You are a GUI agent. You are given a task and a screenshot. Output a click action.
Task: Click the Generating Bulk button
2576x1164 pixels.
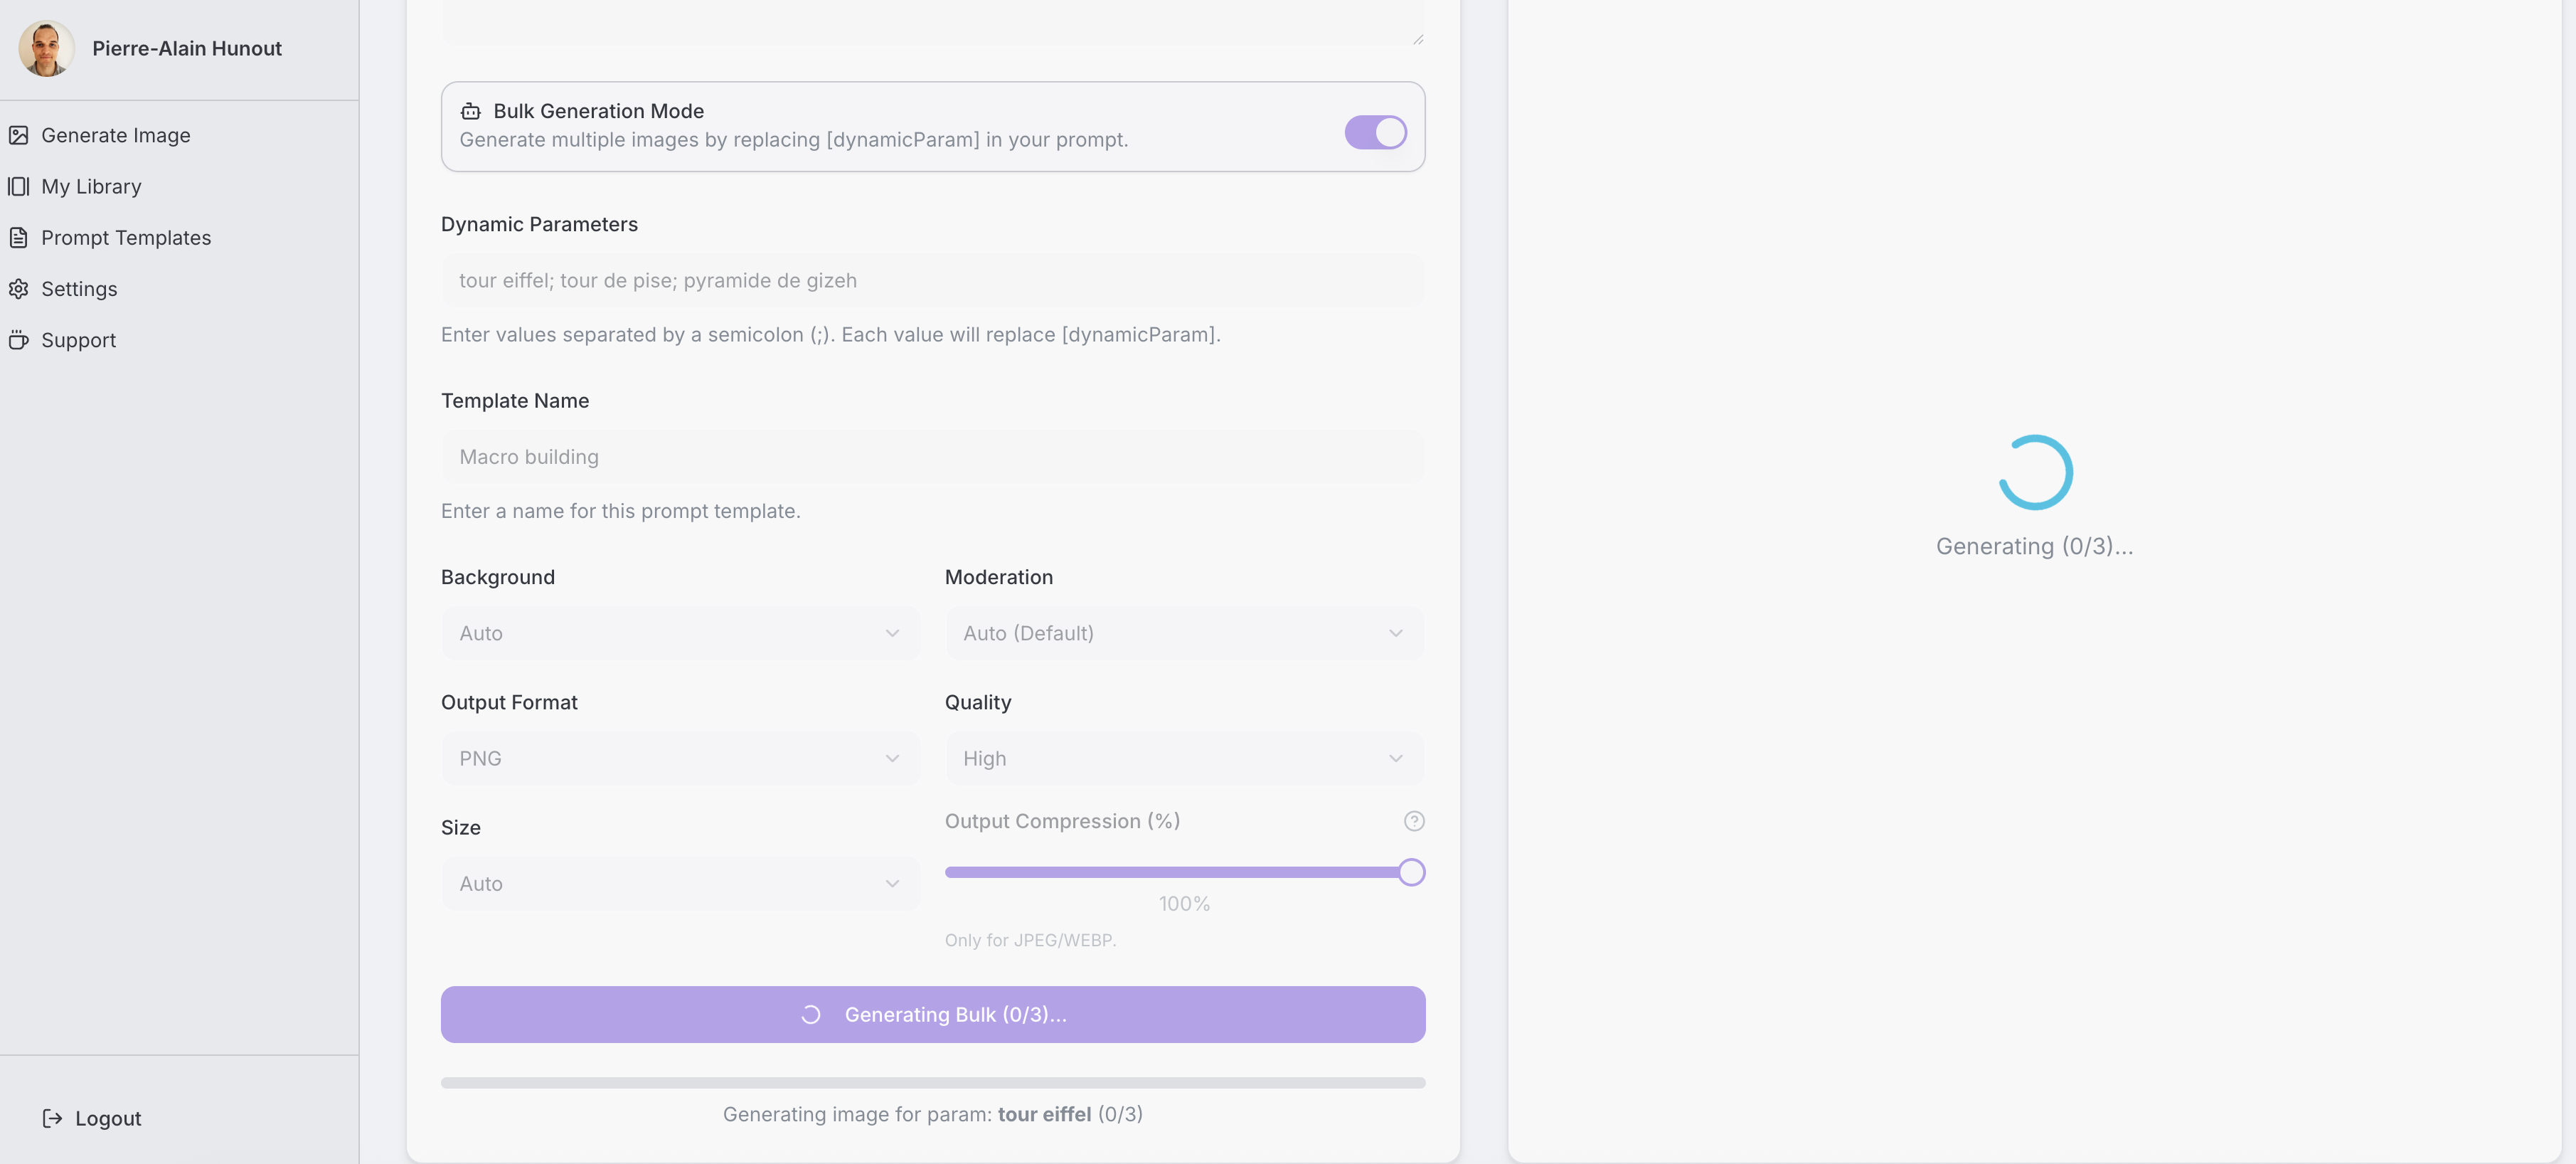[932, 1014]
